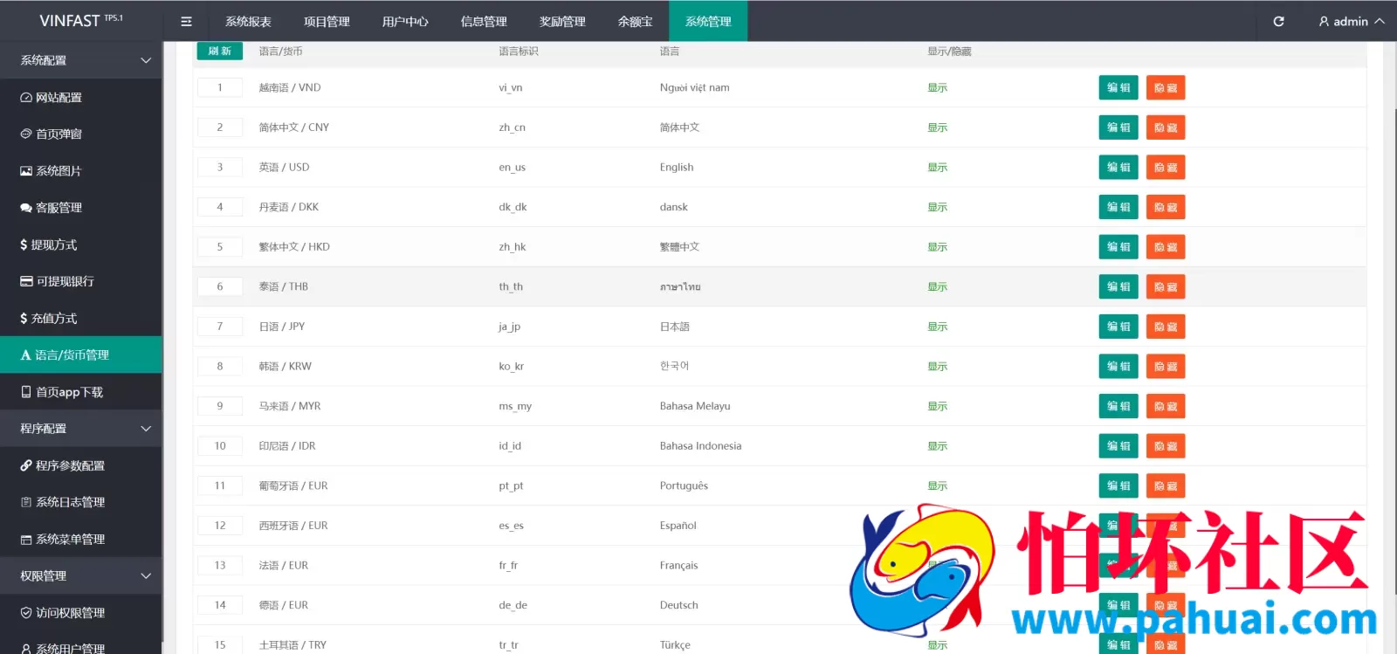Hide the 泰语 / THB language
Screen dimensions: 1397x654
[1166, 286]
